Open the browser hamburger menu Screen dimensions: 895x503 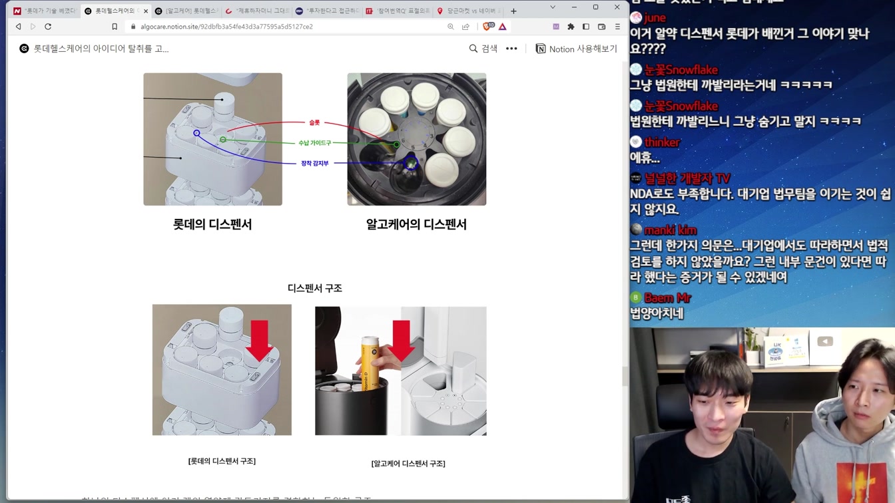(x=617, y=27)
